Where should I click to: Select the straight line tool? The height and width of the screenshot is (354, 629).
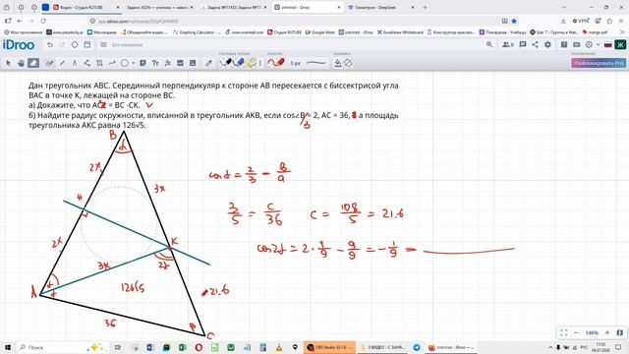pyautogui.click(x=62, y=63)
